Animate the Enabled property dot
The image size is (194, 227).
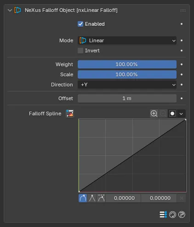tap(182, 24)
